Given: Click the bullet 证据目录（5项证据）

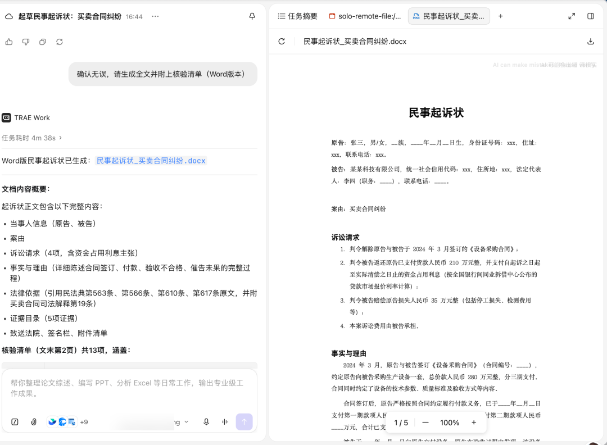Looking at the screenshot, I should 44,319.
